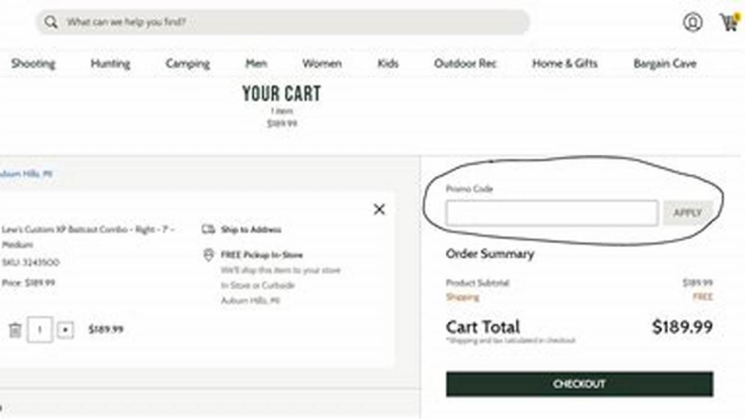Click the Shipping link in Order Summary
This screenshot has width=745, height=419.
[462, 297]
